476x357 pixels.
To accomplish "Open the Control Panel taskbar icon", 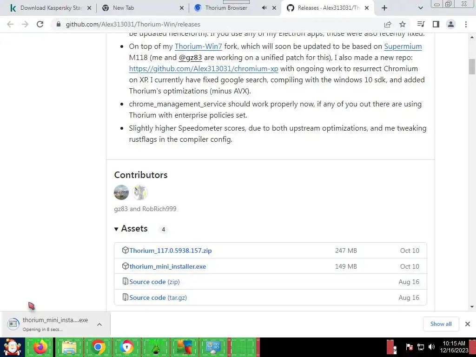I will (213, 347).
